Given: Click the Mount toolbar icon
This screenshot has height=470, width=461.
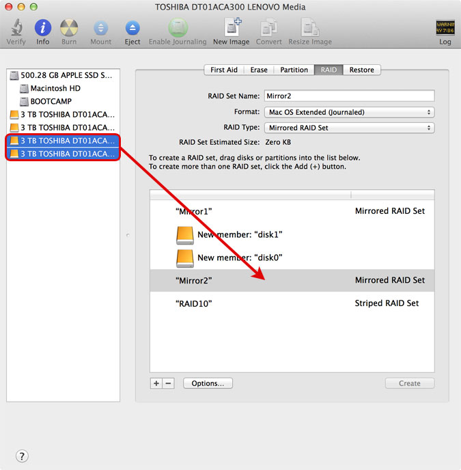Looking at the screenshot, I should coord(100,29).
